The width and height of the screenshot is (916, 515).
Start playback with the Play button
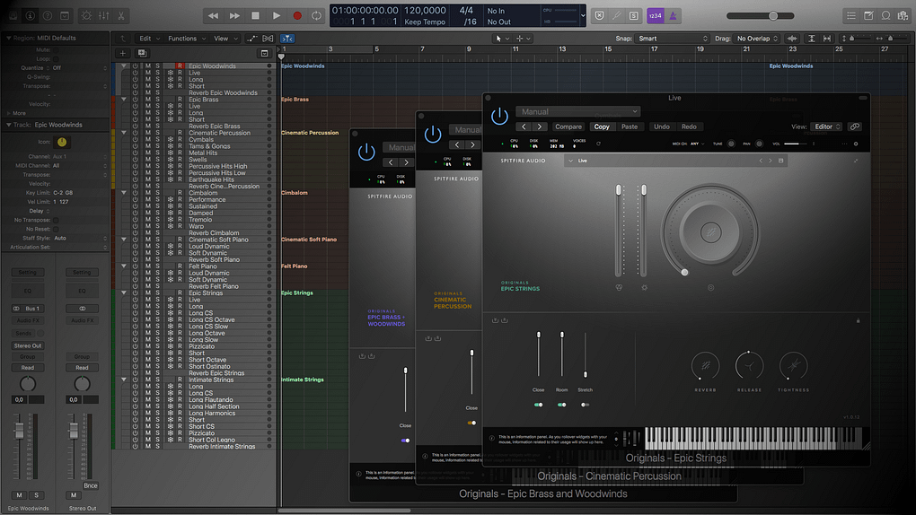coord(277,16)
